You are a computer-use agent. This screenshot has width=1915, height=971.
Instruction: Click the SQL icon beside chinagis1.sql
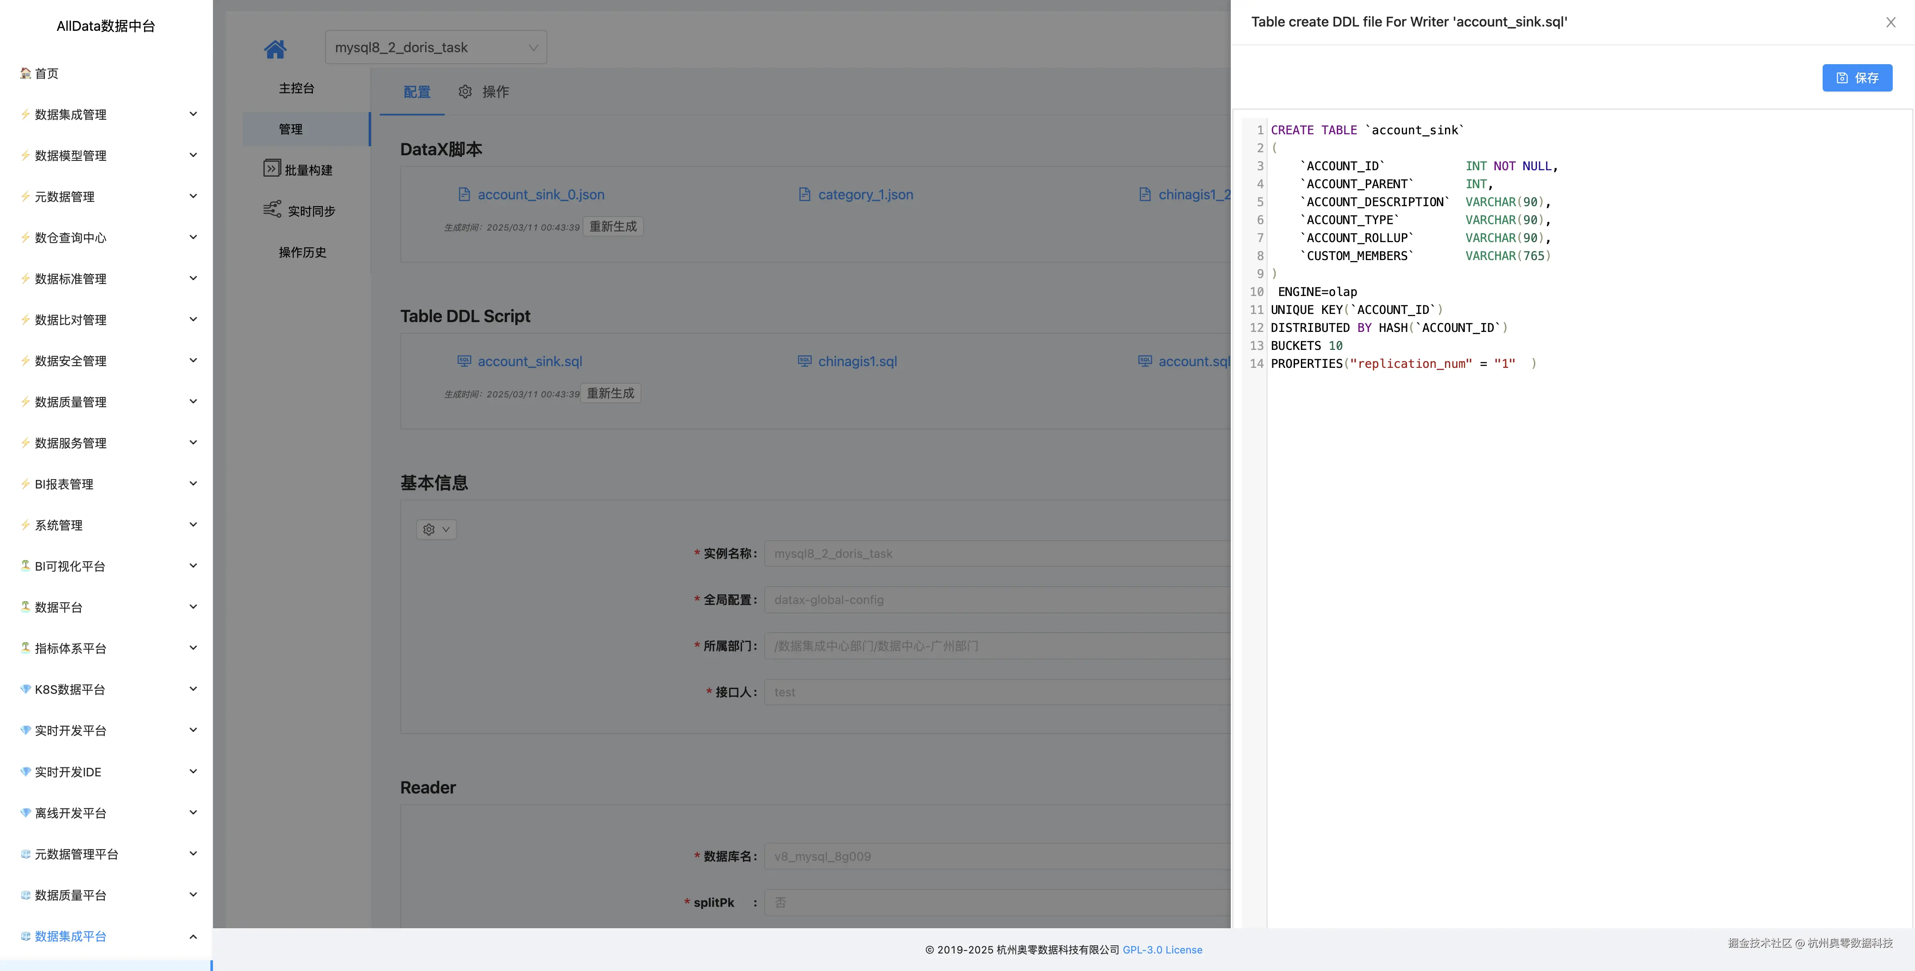click(x=804, y=361)
